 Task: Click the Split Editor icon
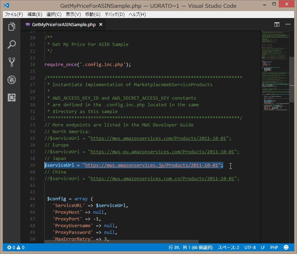(277, 24)
